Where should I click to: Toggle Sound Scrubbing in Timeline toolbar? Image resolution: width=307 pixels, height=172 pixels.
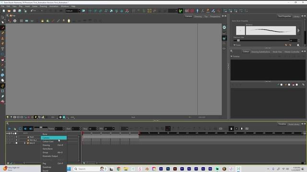pyautogui.click(x=31, y=129)
